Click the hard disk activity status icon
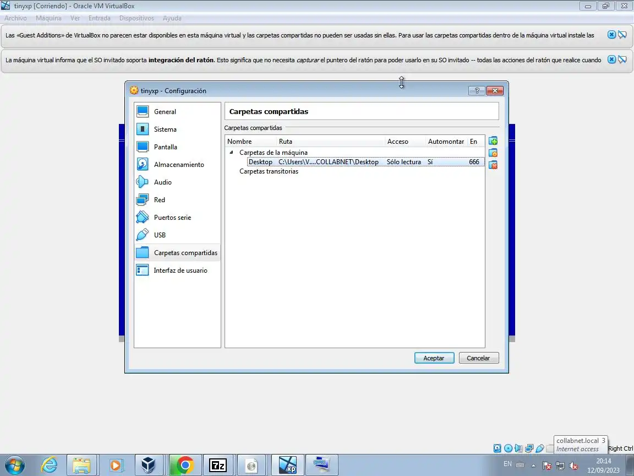 click(498, 448)
